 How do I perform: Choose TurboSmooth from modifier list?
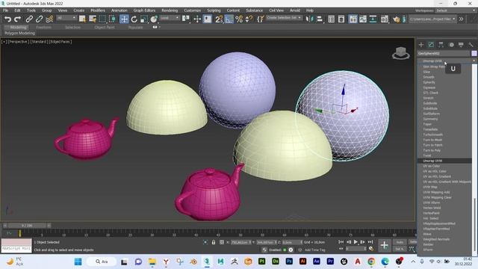pos(433,134)
